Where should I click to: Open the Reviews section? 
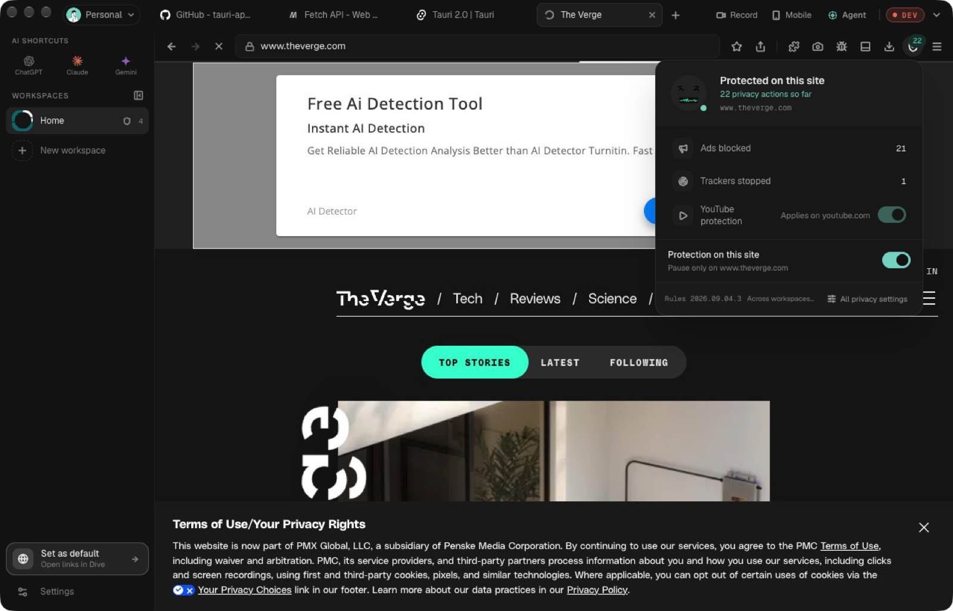pyautogui.click(x=535, y=299)
